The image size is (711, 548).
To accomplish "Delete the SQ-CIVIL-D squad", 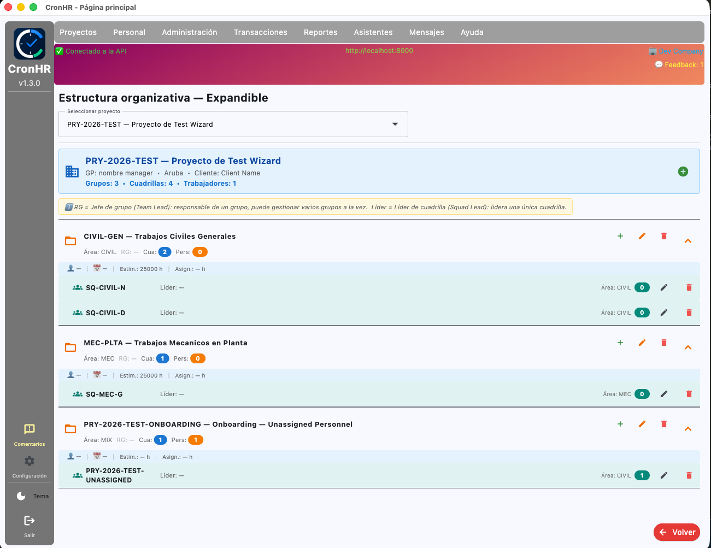I will pyautogui.click(x=689, y=313).
